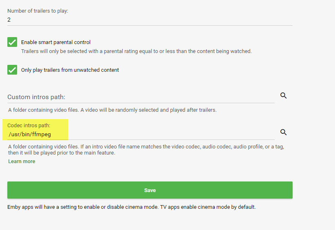Click the Enable smart parental control label
Viewport: 335px width, 230px height.
pyautogui.click(x=56, y=42)
